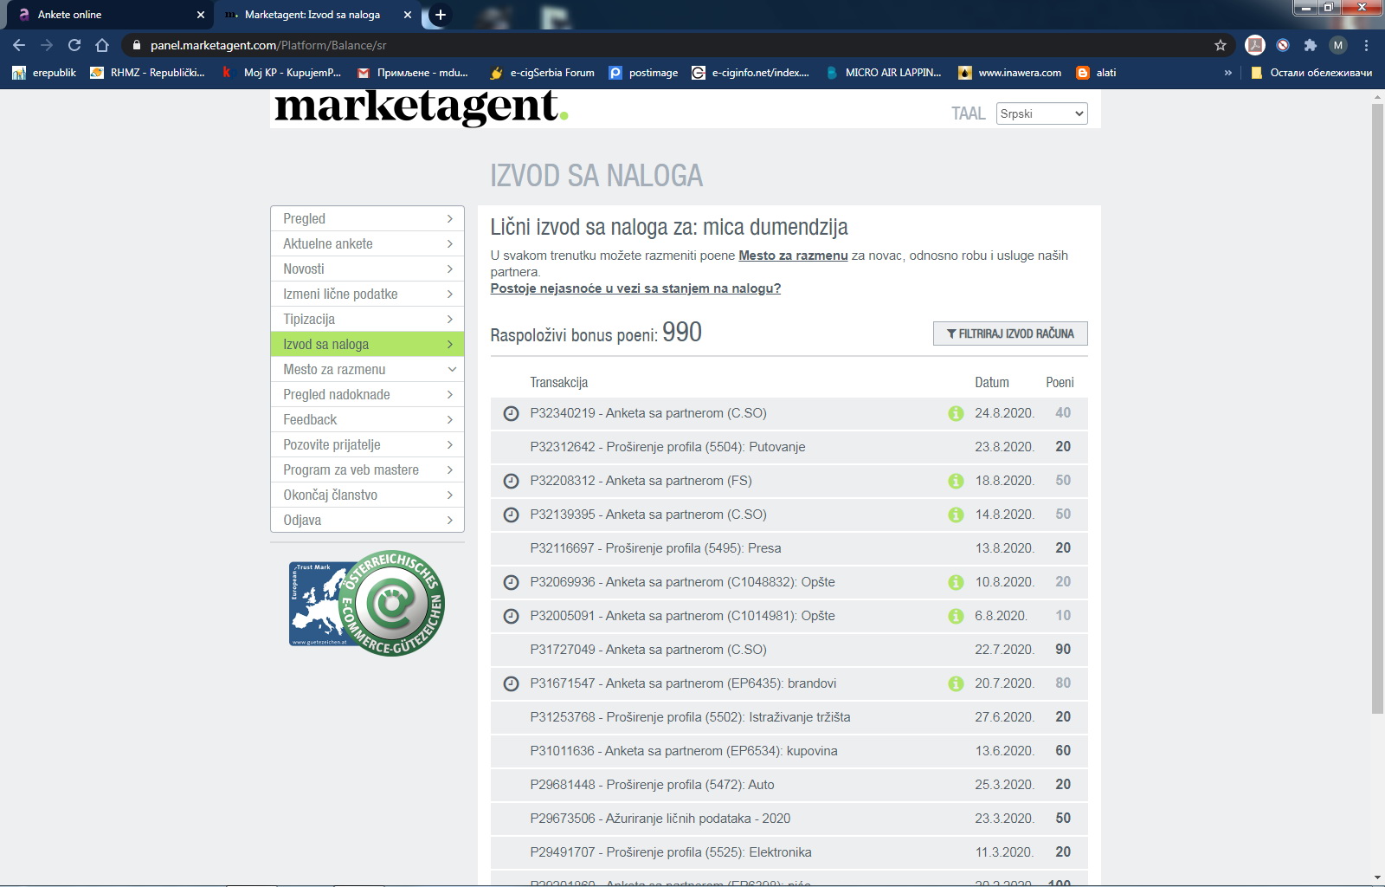Open Aktuelne ankete in sidebar

pos(367,243)
